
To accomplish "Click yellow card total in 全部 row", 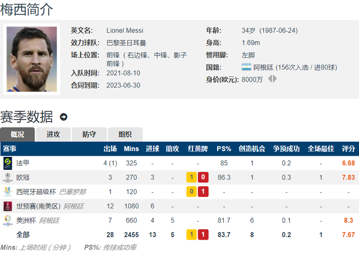I will (191, 234).
